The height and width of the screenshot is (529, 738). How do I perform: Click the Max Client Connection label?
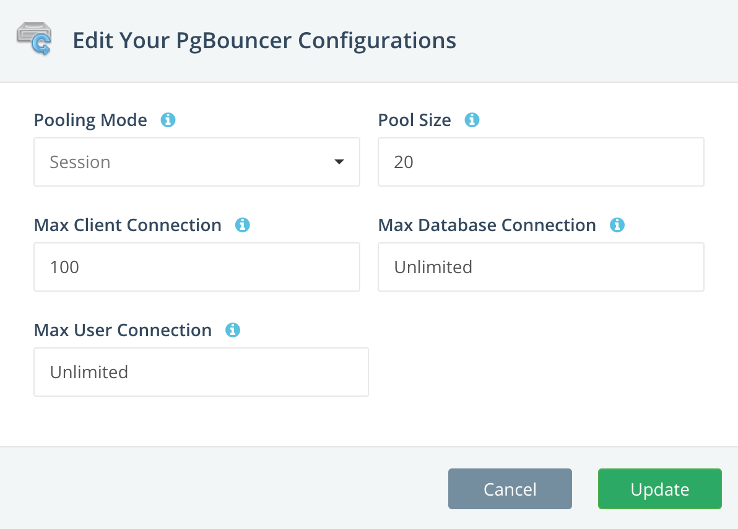click(128, 225)
